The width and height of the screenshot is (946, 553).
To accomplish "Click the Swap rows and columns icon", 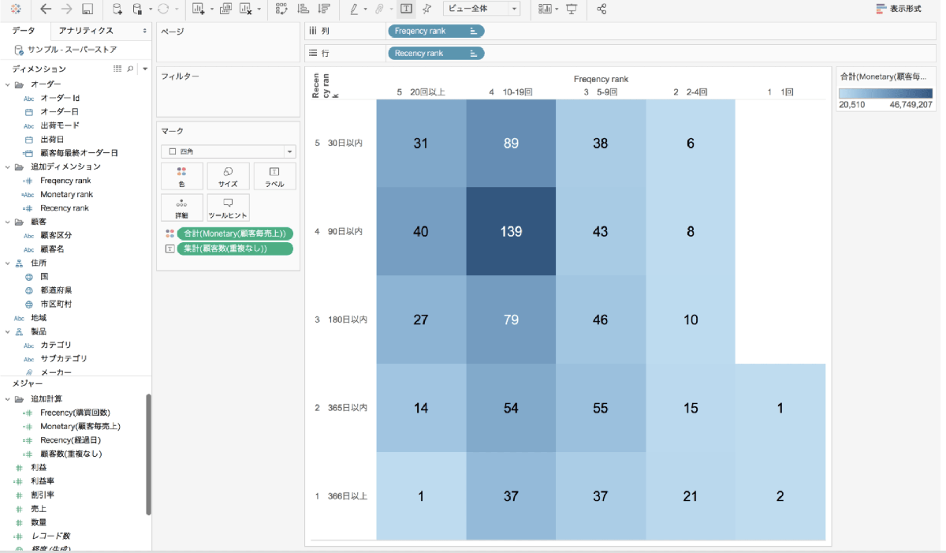I will click(x=282, y=9).
